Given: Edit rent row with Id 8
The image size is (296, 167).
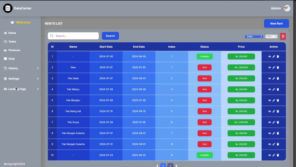Looking at the screenshot, I should pyautogui.click(x=274, y=133).
